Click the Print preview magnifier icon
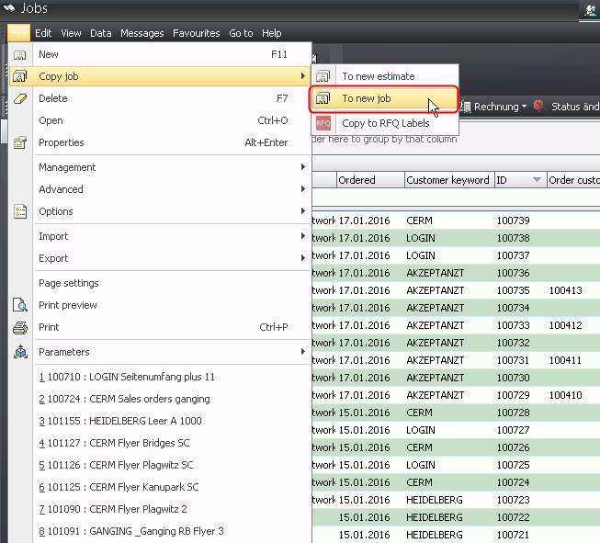This screenshot has height=543, width=600. click(19, 306)
